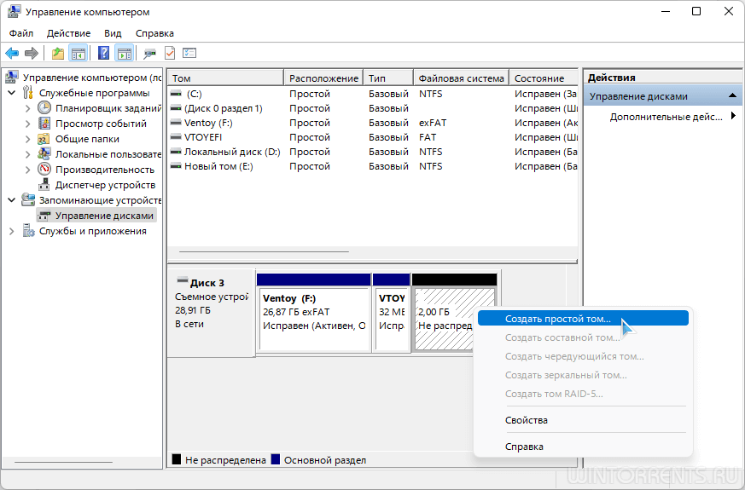Choose Свойства in the context menu
Image resolution: width=745 pixels, height=490 pixels.
[526, 420]
